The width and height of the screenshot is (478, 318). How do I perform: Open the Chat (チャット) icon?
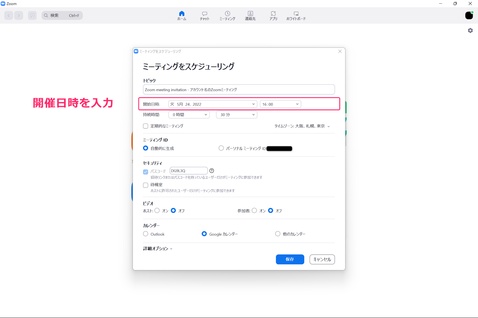[x=205, y=15]
